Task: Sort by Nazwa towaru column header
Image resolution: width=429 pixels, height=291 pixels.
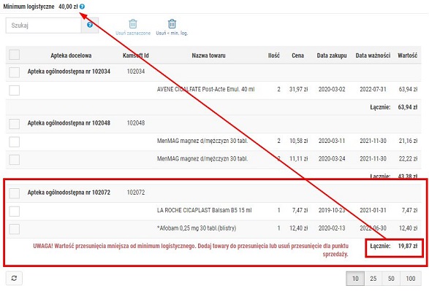Action: [x=208, y=55]
